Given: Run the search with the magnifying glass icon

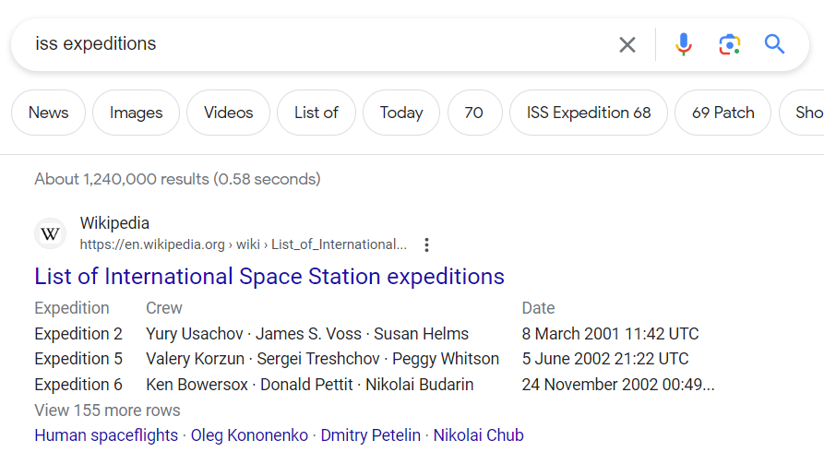Looking at the screenshot, I should 774,44.
